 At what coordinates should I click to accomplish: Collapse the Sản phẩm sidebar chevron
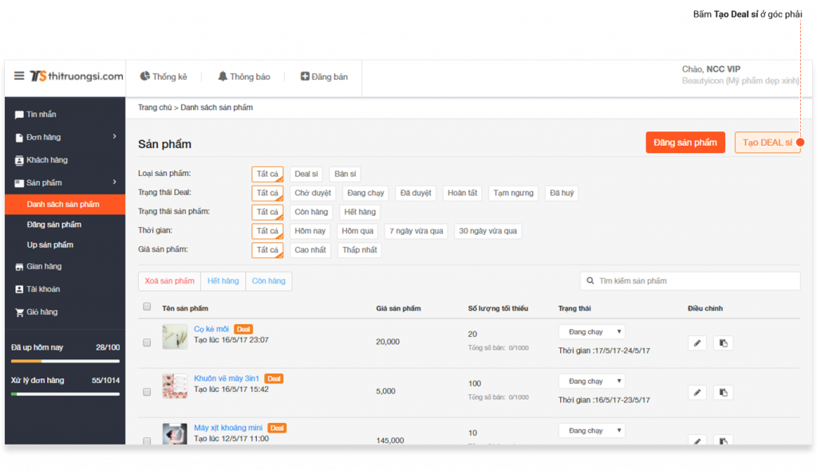click(115, 182)
